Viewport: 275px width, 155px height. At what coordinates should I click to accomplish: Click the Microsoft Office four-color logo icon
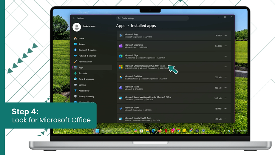(x=121, y=67)
